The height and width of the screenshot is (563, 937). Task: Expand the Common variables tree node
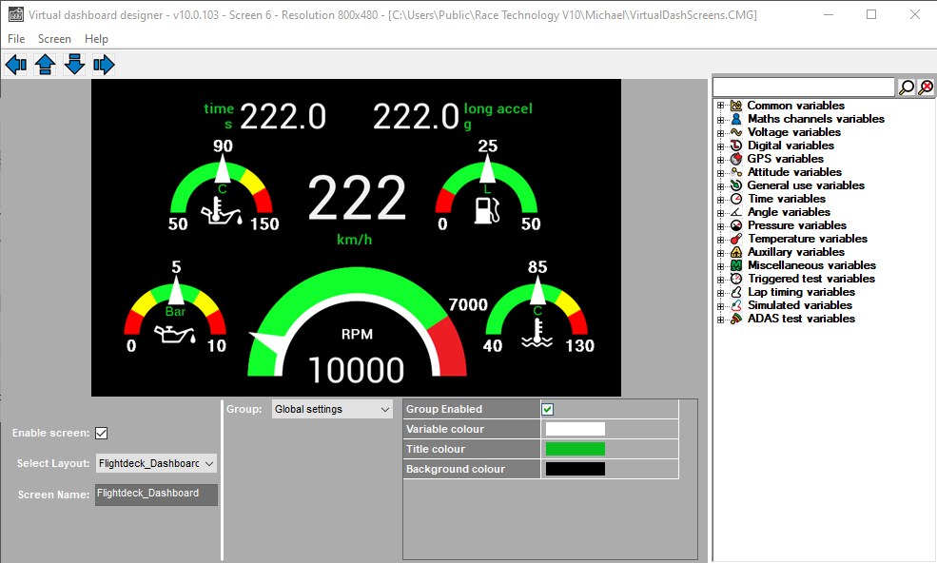pos(721,106)
